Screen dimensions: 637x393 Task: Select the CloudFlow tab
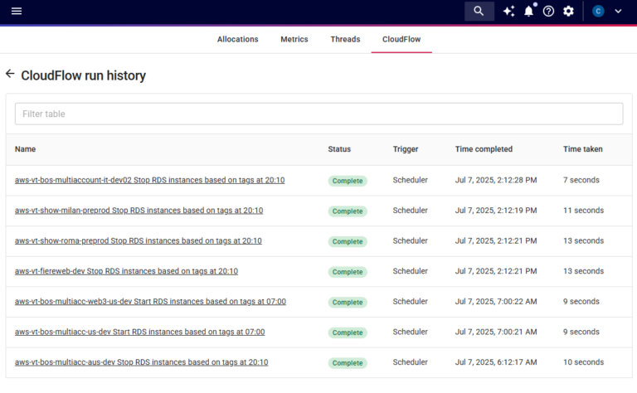click(401, 39)
